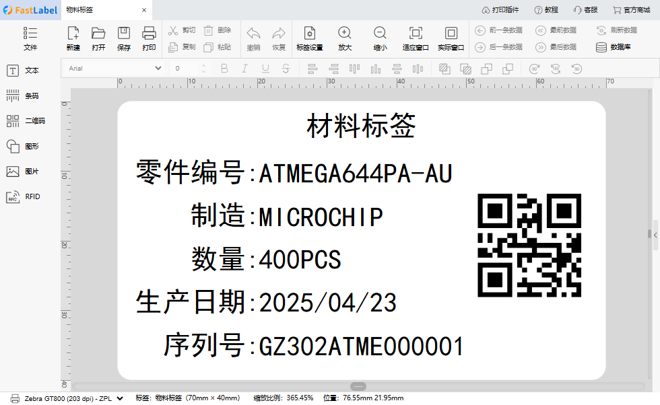Redo with the 恢复 icon
Viewport: 660px width, 405px height.
click(279, 38)
